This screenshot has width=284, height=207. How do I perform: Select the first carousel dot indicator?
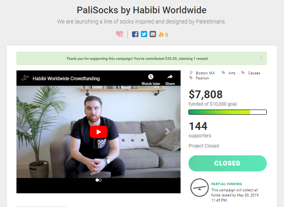pyautogui.click(x=97, y=180)
